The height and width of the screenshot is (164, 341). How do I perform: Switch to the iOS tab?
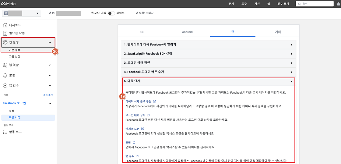click(x=142, y=32)
